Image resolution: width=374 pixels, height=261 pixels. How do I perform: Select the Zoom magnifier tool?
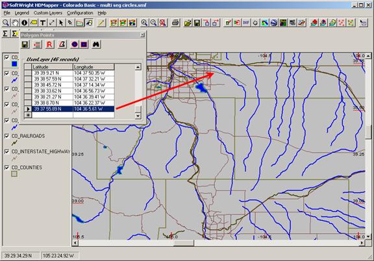click(6, 23)
